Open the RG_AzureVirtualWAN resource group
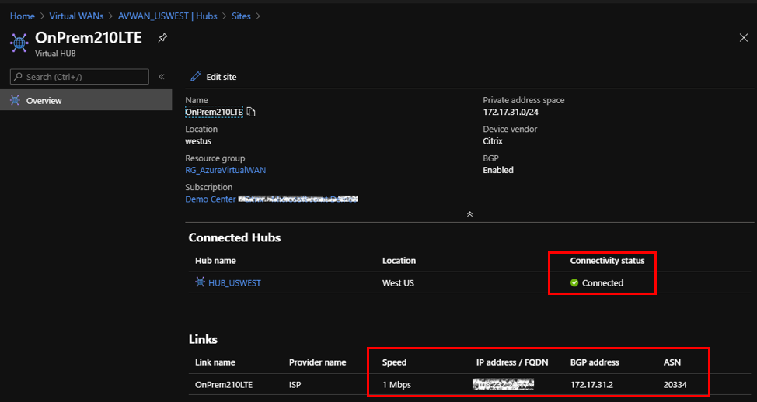The height and width of the screenshot is (402, 757). 225,170
